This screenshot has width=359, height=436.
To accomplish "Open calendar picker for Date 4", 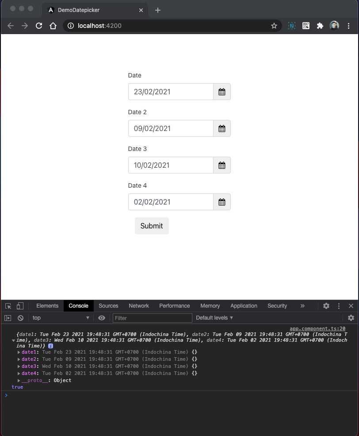I will [x=222, y=202].
